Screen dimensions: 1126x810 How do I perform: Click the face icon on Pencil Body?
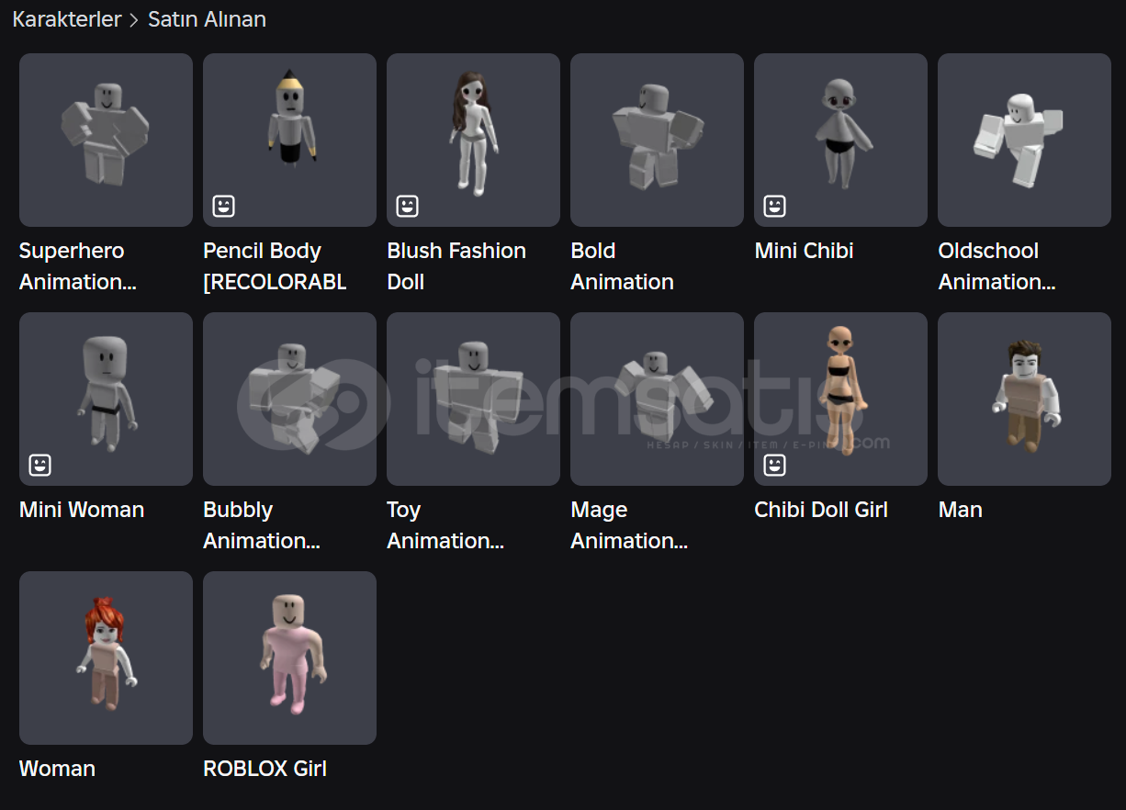click(x=223, y=206)
